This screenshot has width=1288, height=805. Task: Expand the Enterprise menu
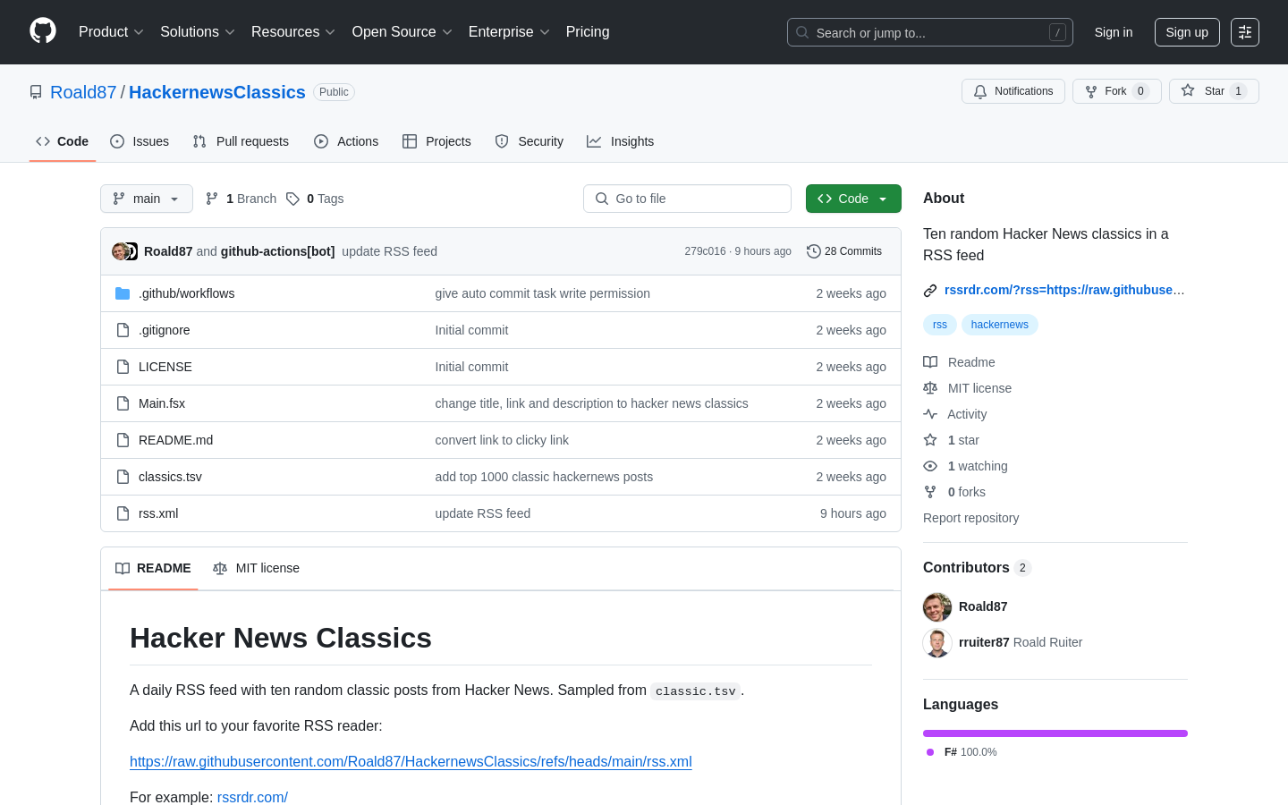pyautogui.click(x=509, y=32)
